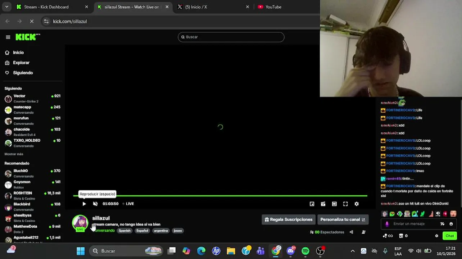This screenshot has height=259, width=462.
Task: Open Vector channel in following list
Action: pyautogui.click(x=32, y=99)
